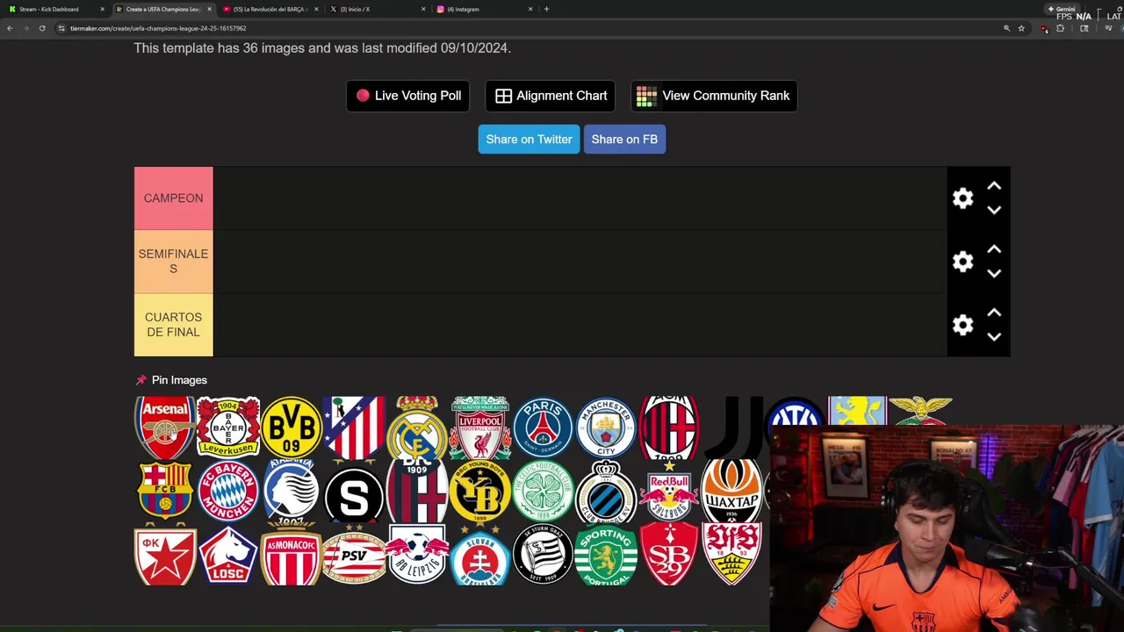Open settings gear for CAMPEON tier

(963, 198)
